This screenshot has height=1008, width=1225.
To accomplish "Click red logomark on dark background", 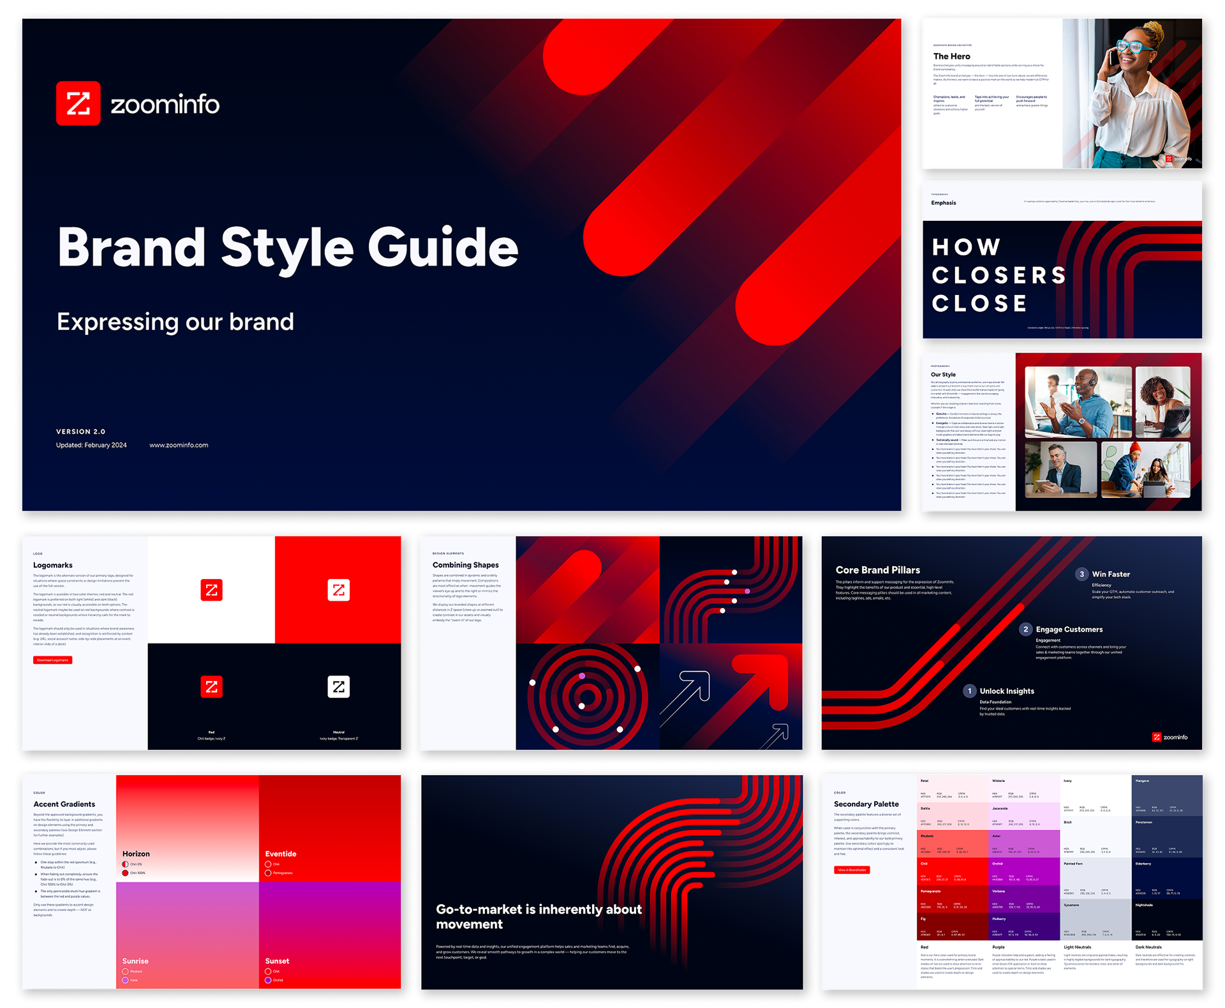I will click(211, 687).
